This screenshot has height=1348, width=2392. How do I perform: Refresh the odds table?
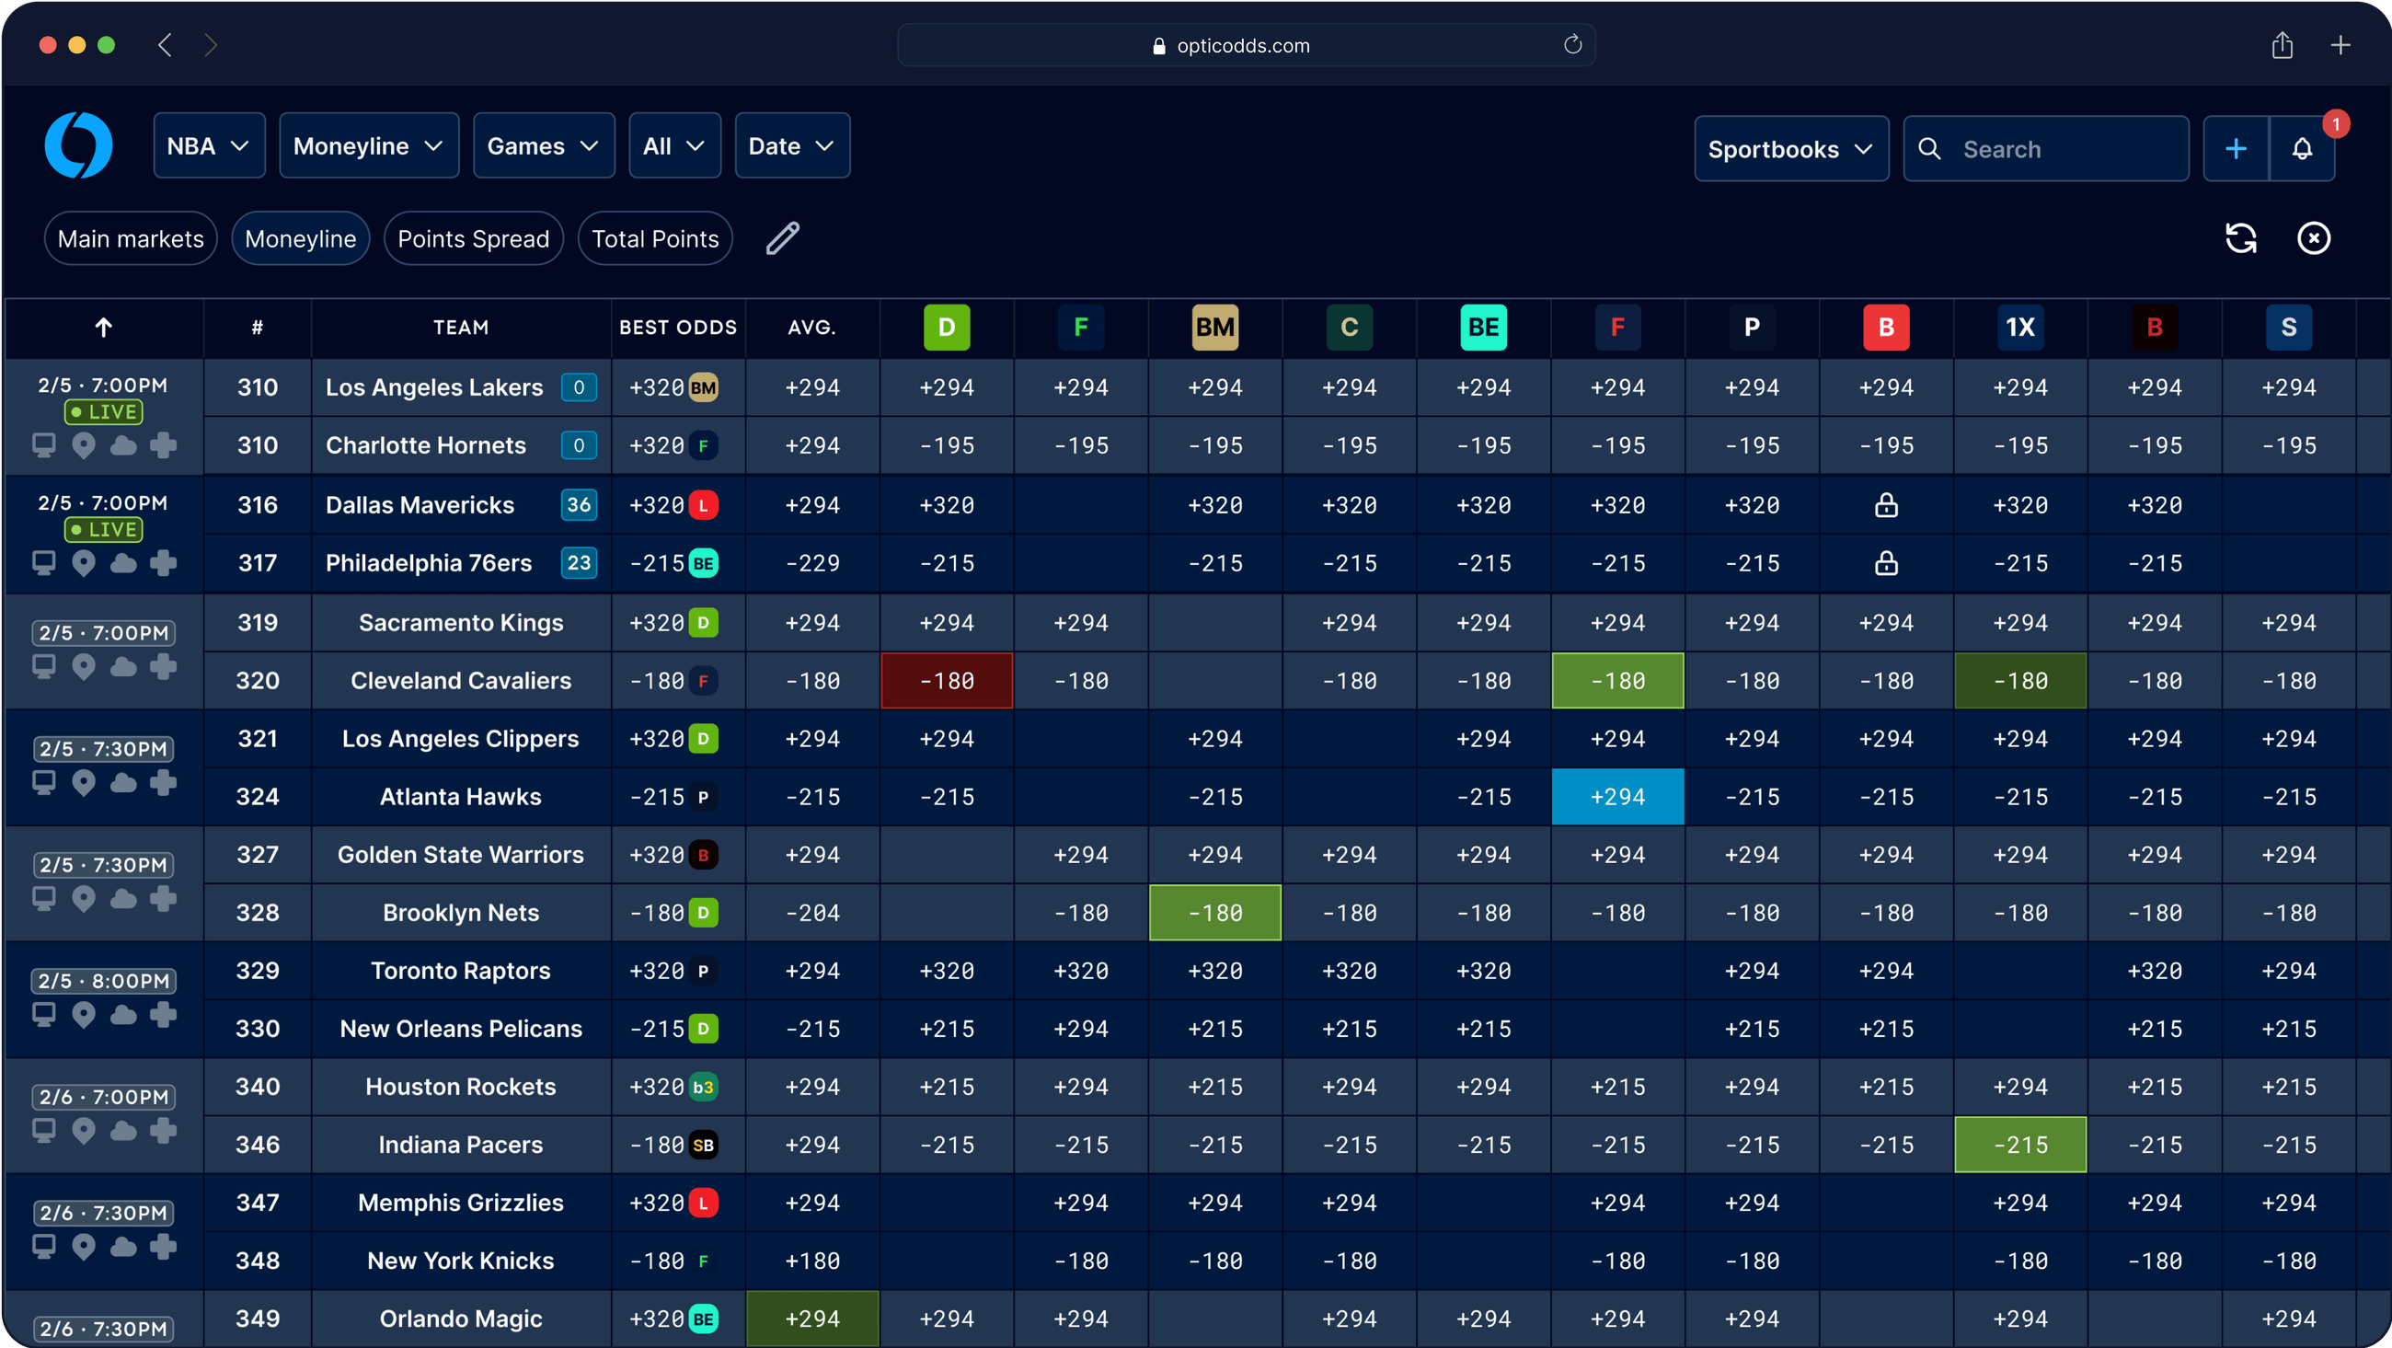(x=2241, y=237)
